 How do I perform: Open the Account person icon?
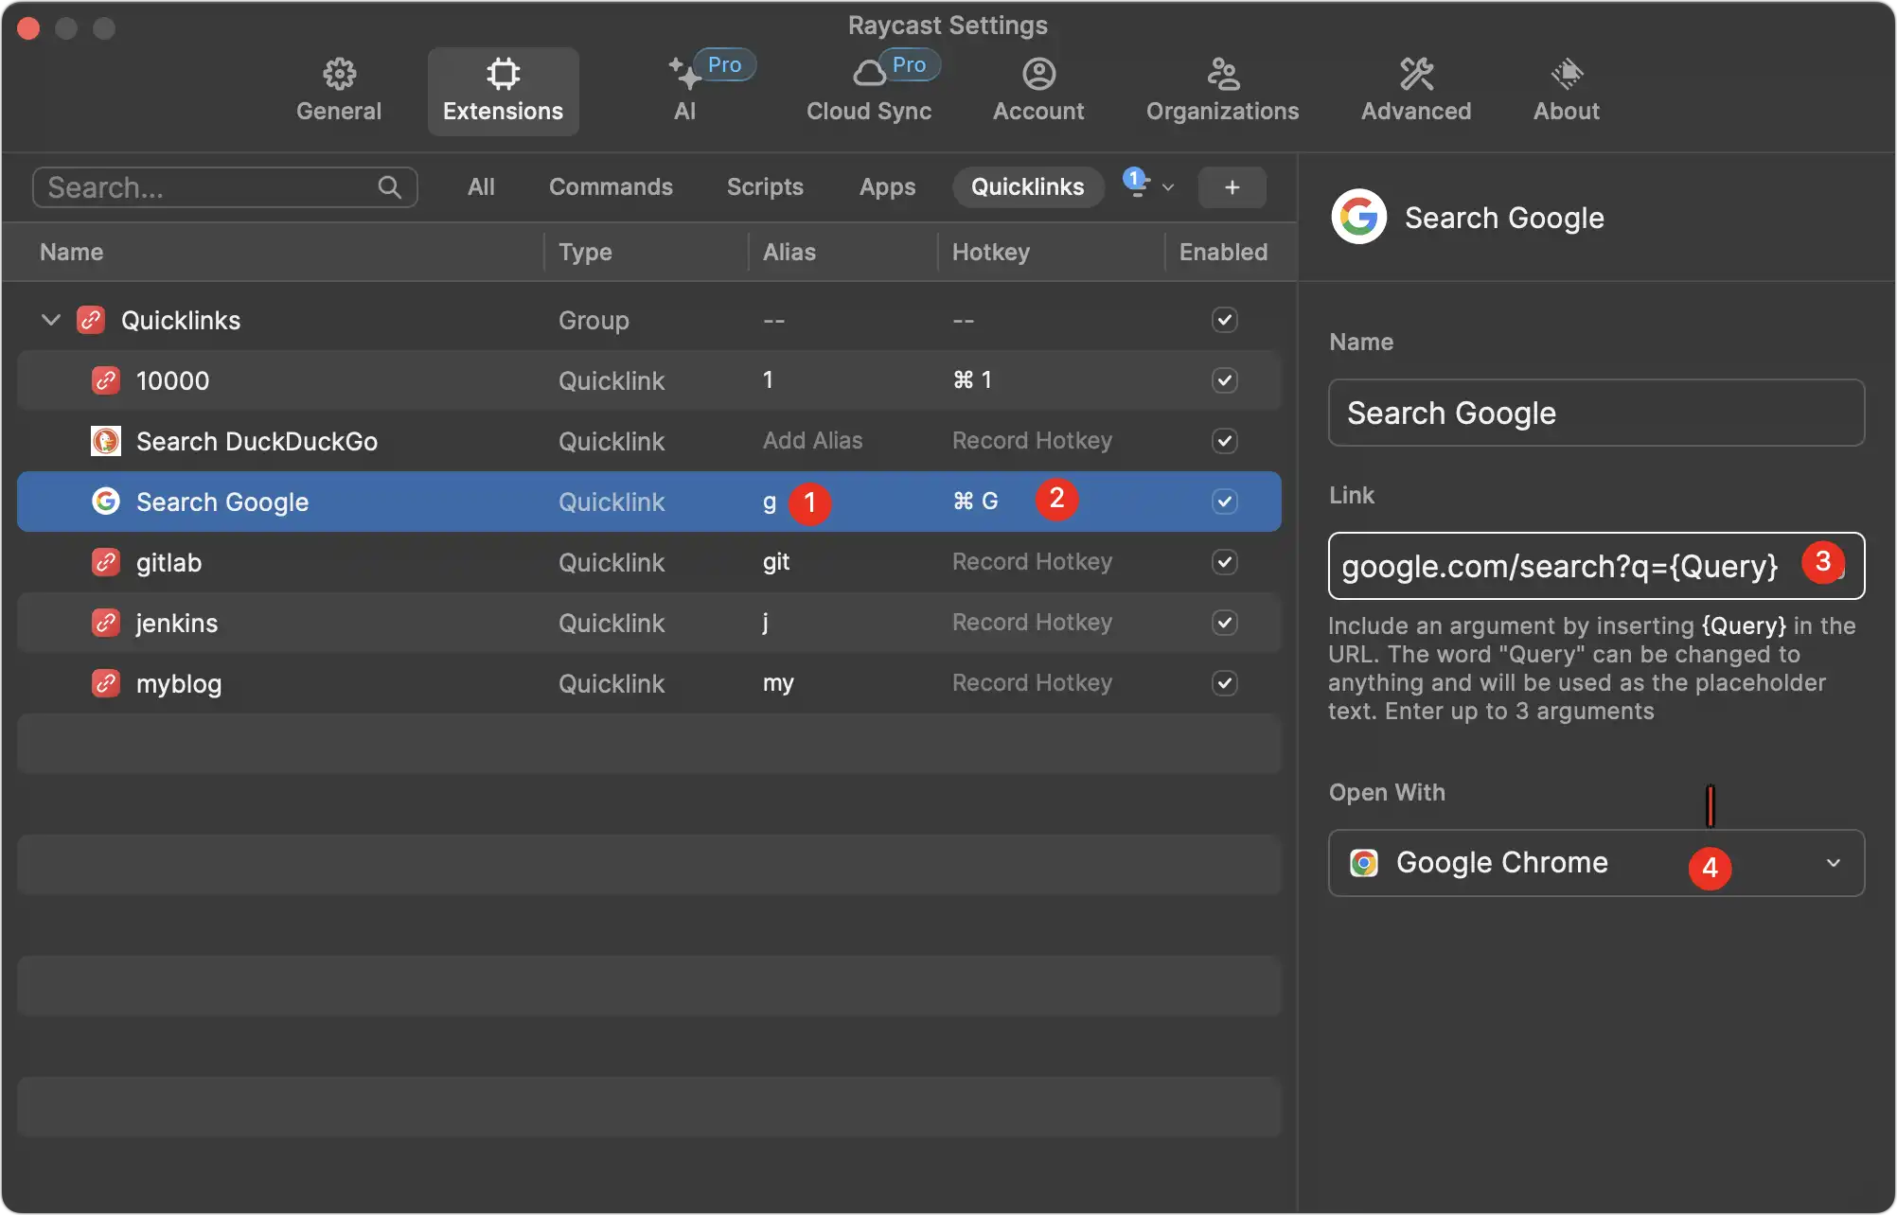pyautogui.click(x=1038, y=74)
